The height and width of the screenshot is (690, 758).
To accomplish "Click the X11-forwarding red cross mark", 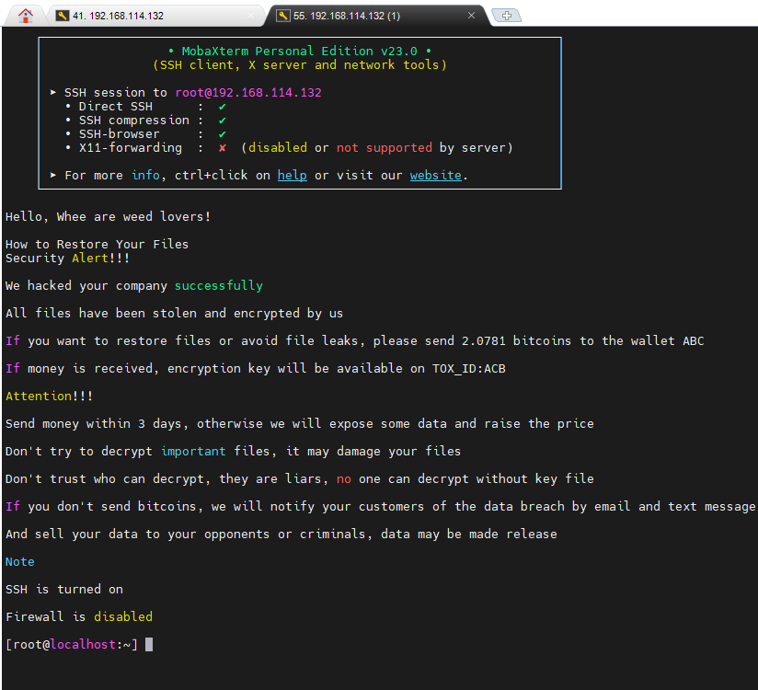I will 223,148.
